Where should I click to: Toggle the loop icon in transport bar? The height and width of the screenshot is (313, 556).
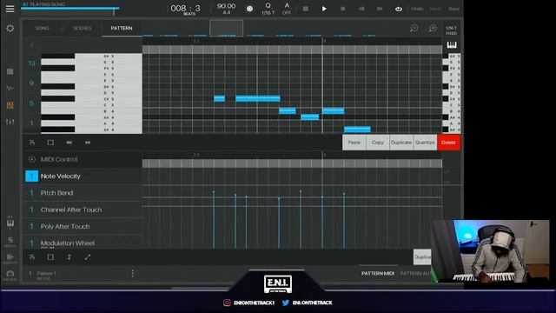399,9
